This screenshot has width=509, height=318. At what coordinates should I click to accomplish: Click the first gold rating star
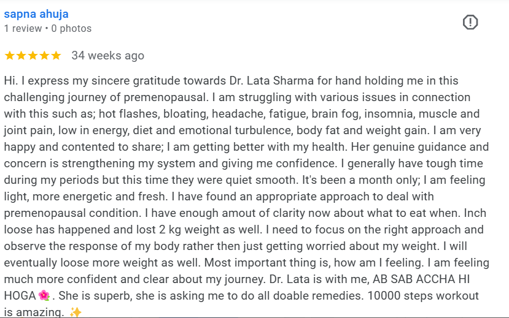(9, 55)
